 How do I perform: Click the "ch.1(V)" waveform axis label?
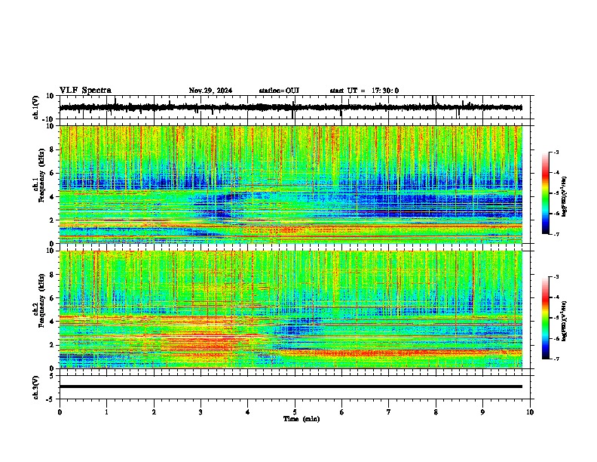pos(36,107)
